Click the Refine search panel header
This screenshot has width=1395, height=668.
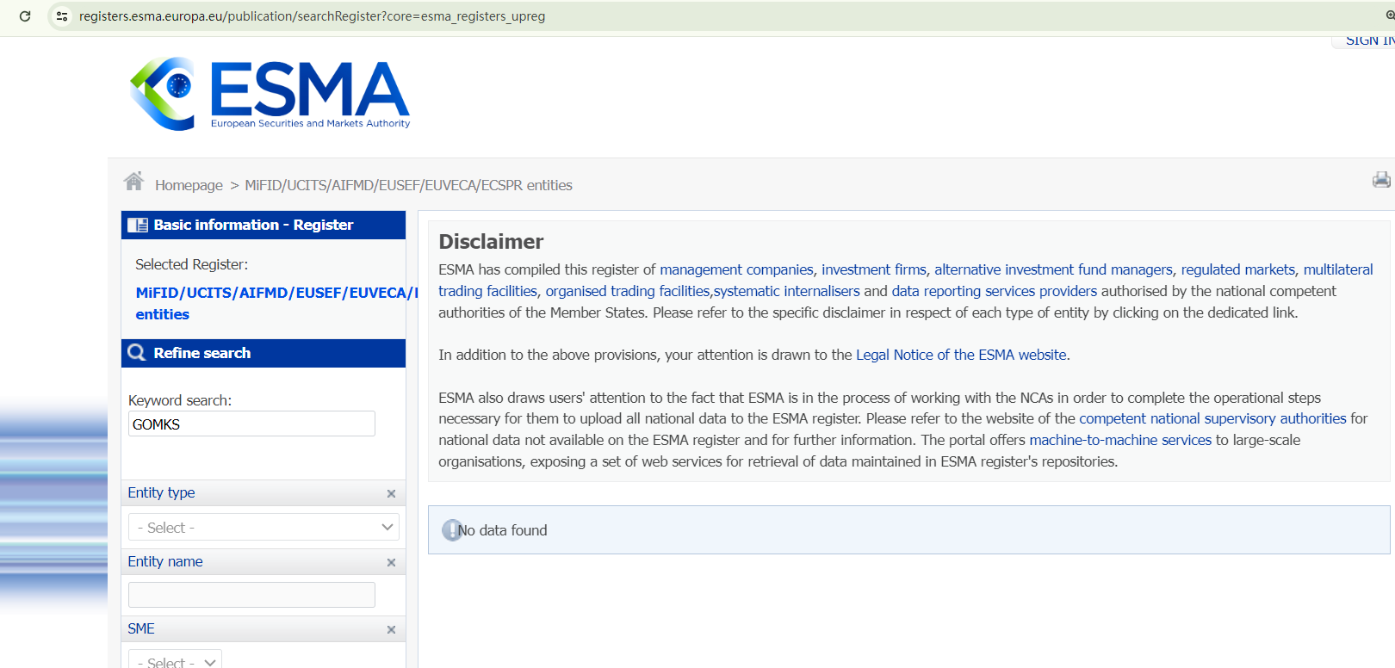(263, 353)
